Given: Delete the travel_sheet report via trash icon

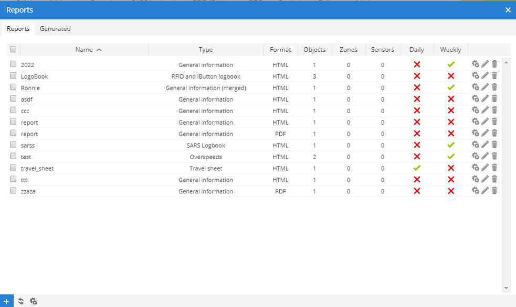Looking at the screenshot, I should [x=494, y=168].
